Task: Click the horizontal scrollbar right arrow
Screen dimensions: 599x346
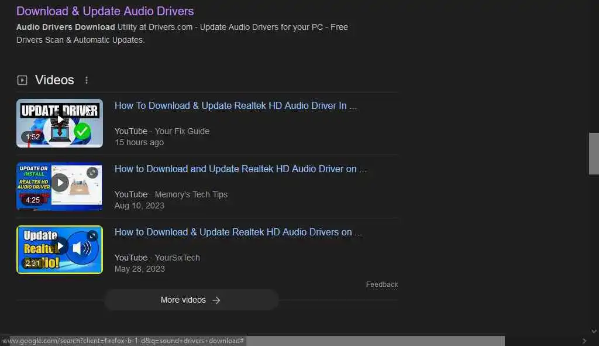Action: tap(584, 341)
